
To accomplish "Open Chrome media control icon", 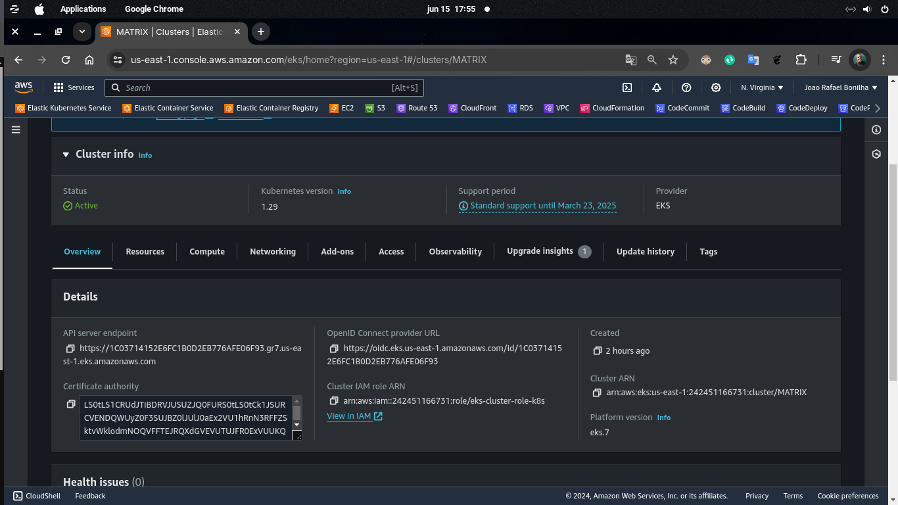I will pos(836,60).
